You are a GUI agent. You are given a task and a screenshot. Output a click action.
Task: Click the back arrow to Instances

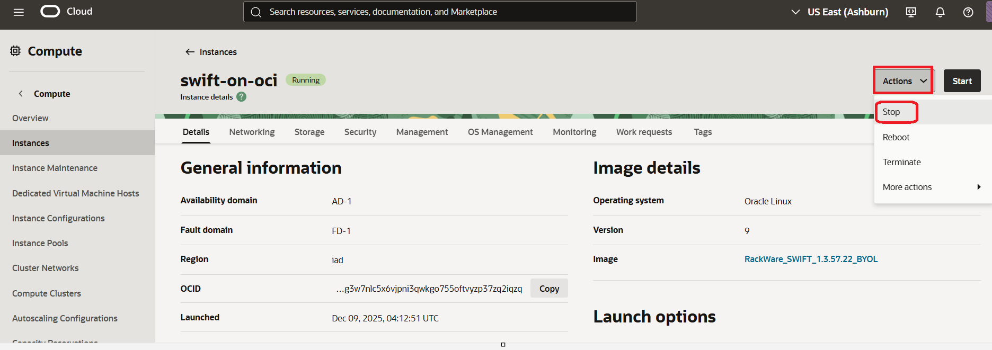click(x=190, y=52)
